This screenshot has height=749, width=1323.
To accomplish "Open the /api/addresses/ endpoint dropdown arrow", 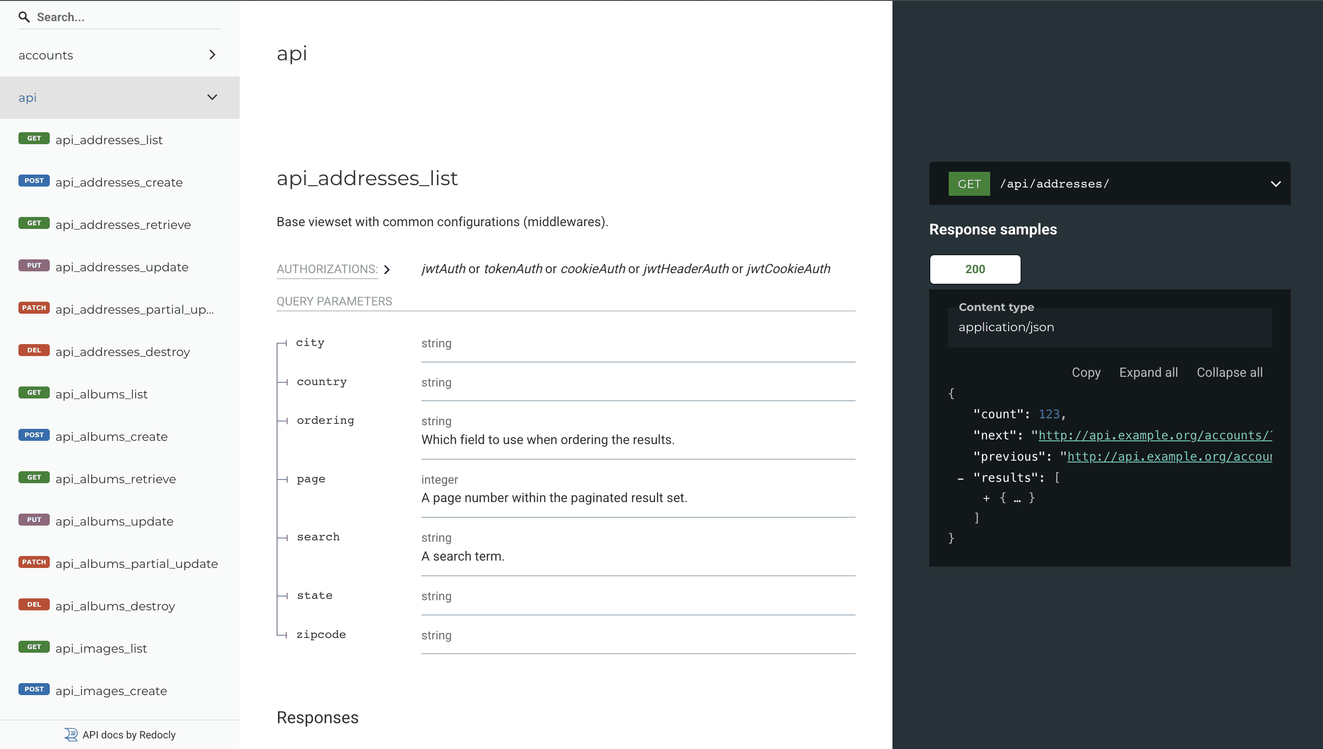I will pos(1275,184).
